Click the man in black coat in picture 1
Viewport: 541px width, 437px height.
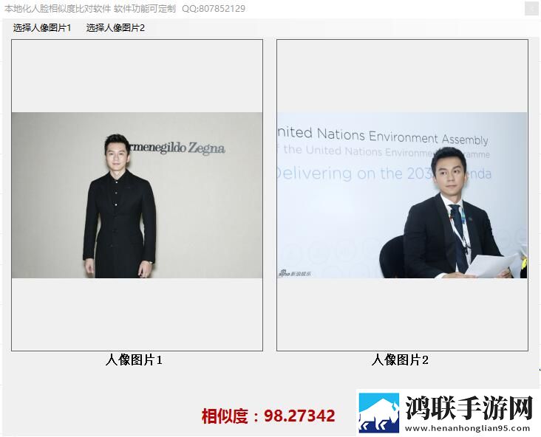120,206
